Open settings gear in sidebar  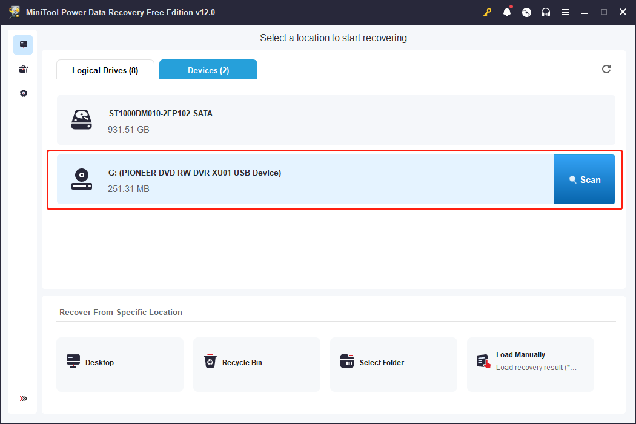click(x=23, y=93)
